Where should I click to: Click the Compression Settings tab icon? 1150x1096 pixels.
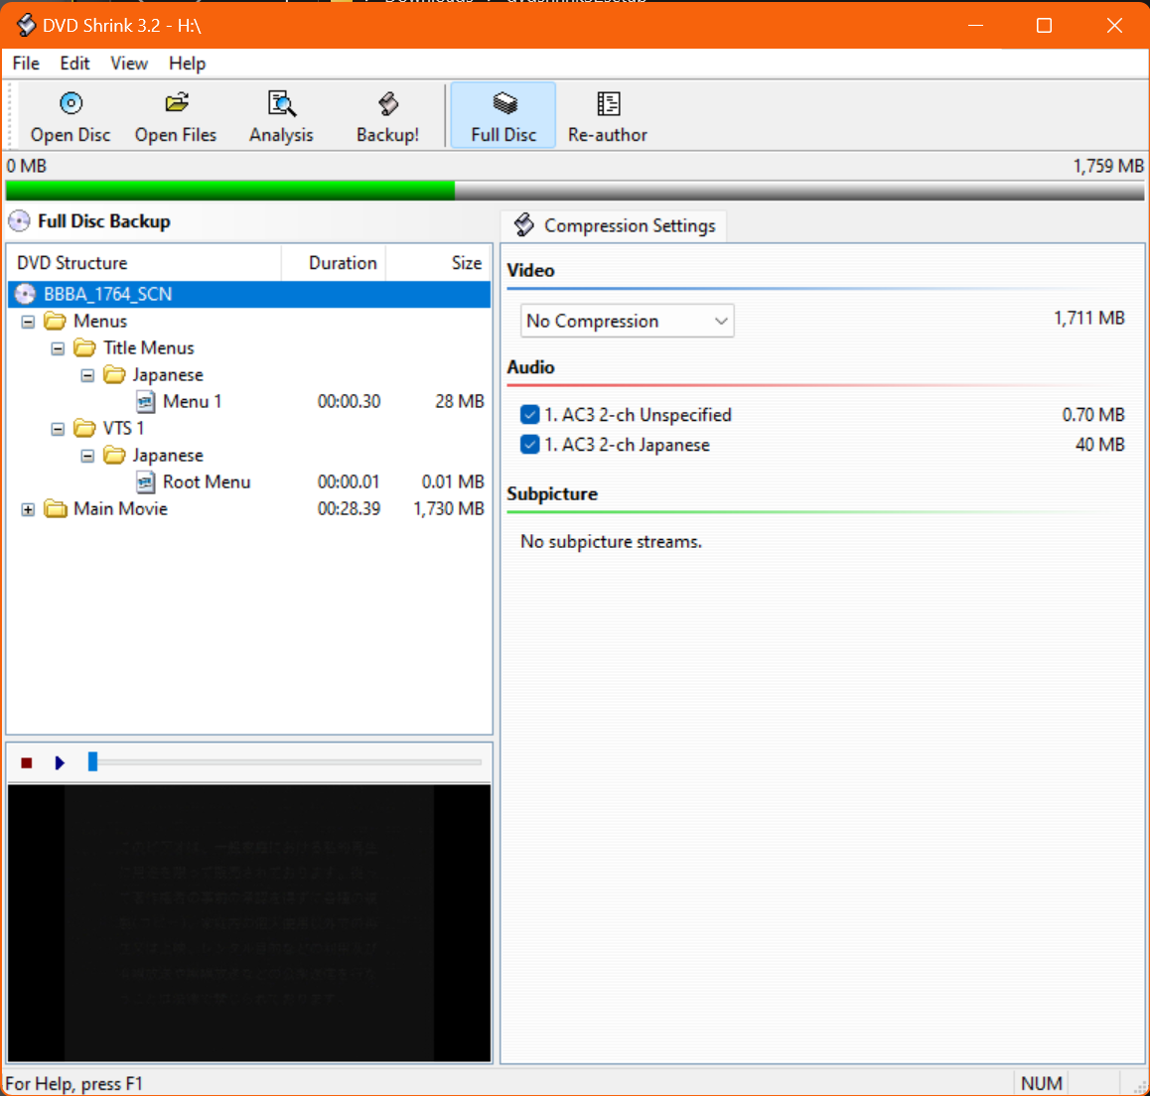[x=523, y=225]
